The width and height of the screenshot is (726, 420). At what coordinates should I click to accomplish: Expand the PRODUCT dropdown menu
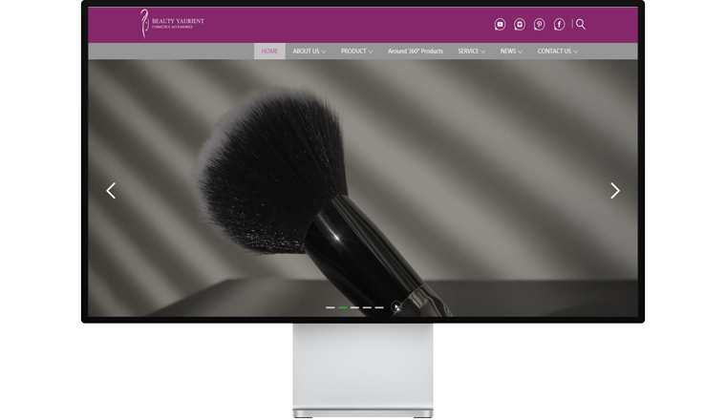pyautogui.click(x=356, y=52)
